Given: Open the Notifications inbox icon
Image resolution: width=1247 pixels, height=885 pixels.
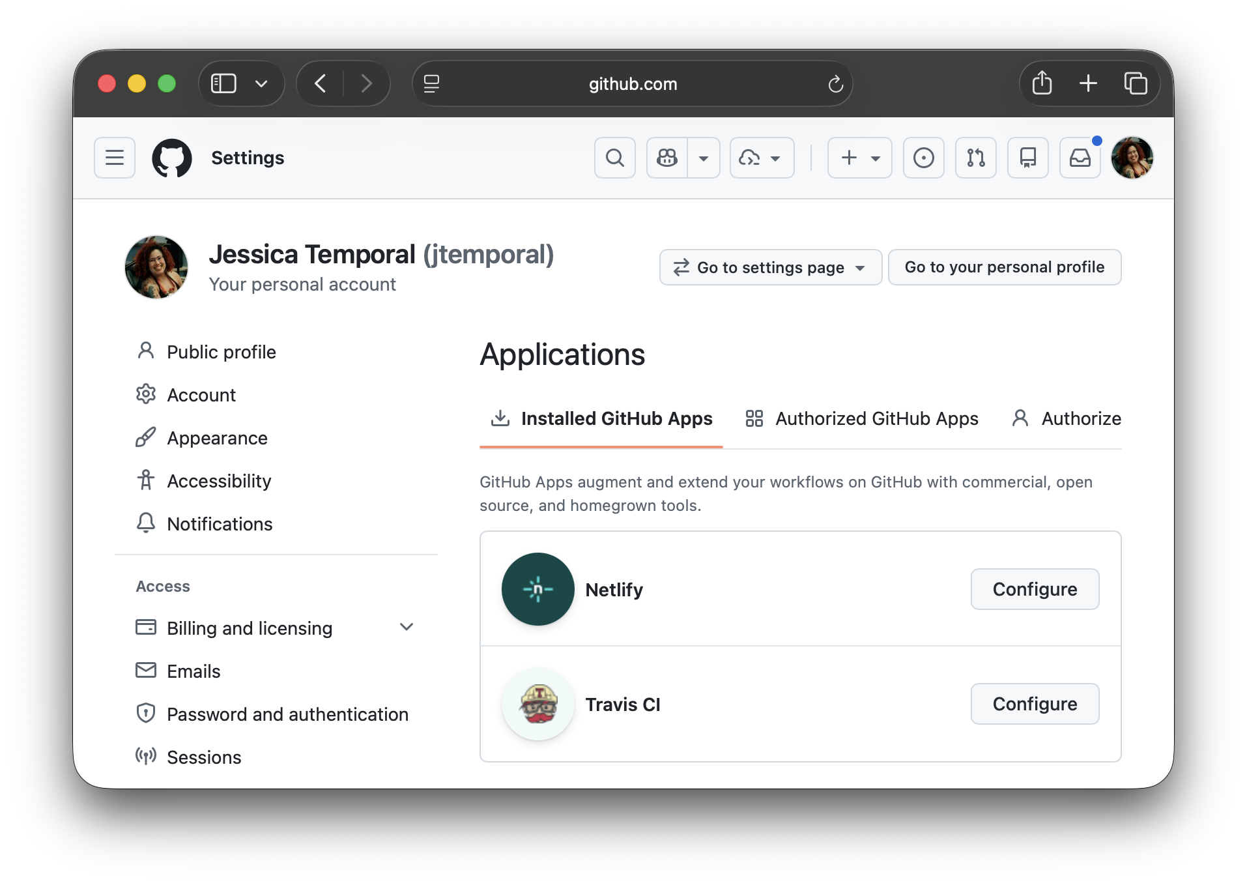Looking at the screenshot, I should point(1080,158).
